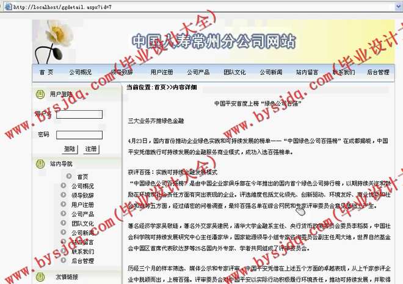
Task: Select 公司产品 in the top navigation bar
Action: click(198, 72)
